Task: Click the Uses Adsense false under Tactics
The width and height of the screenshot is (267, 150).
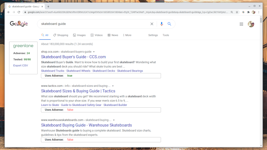Action: 70,110
